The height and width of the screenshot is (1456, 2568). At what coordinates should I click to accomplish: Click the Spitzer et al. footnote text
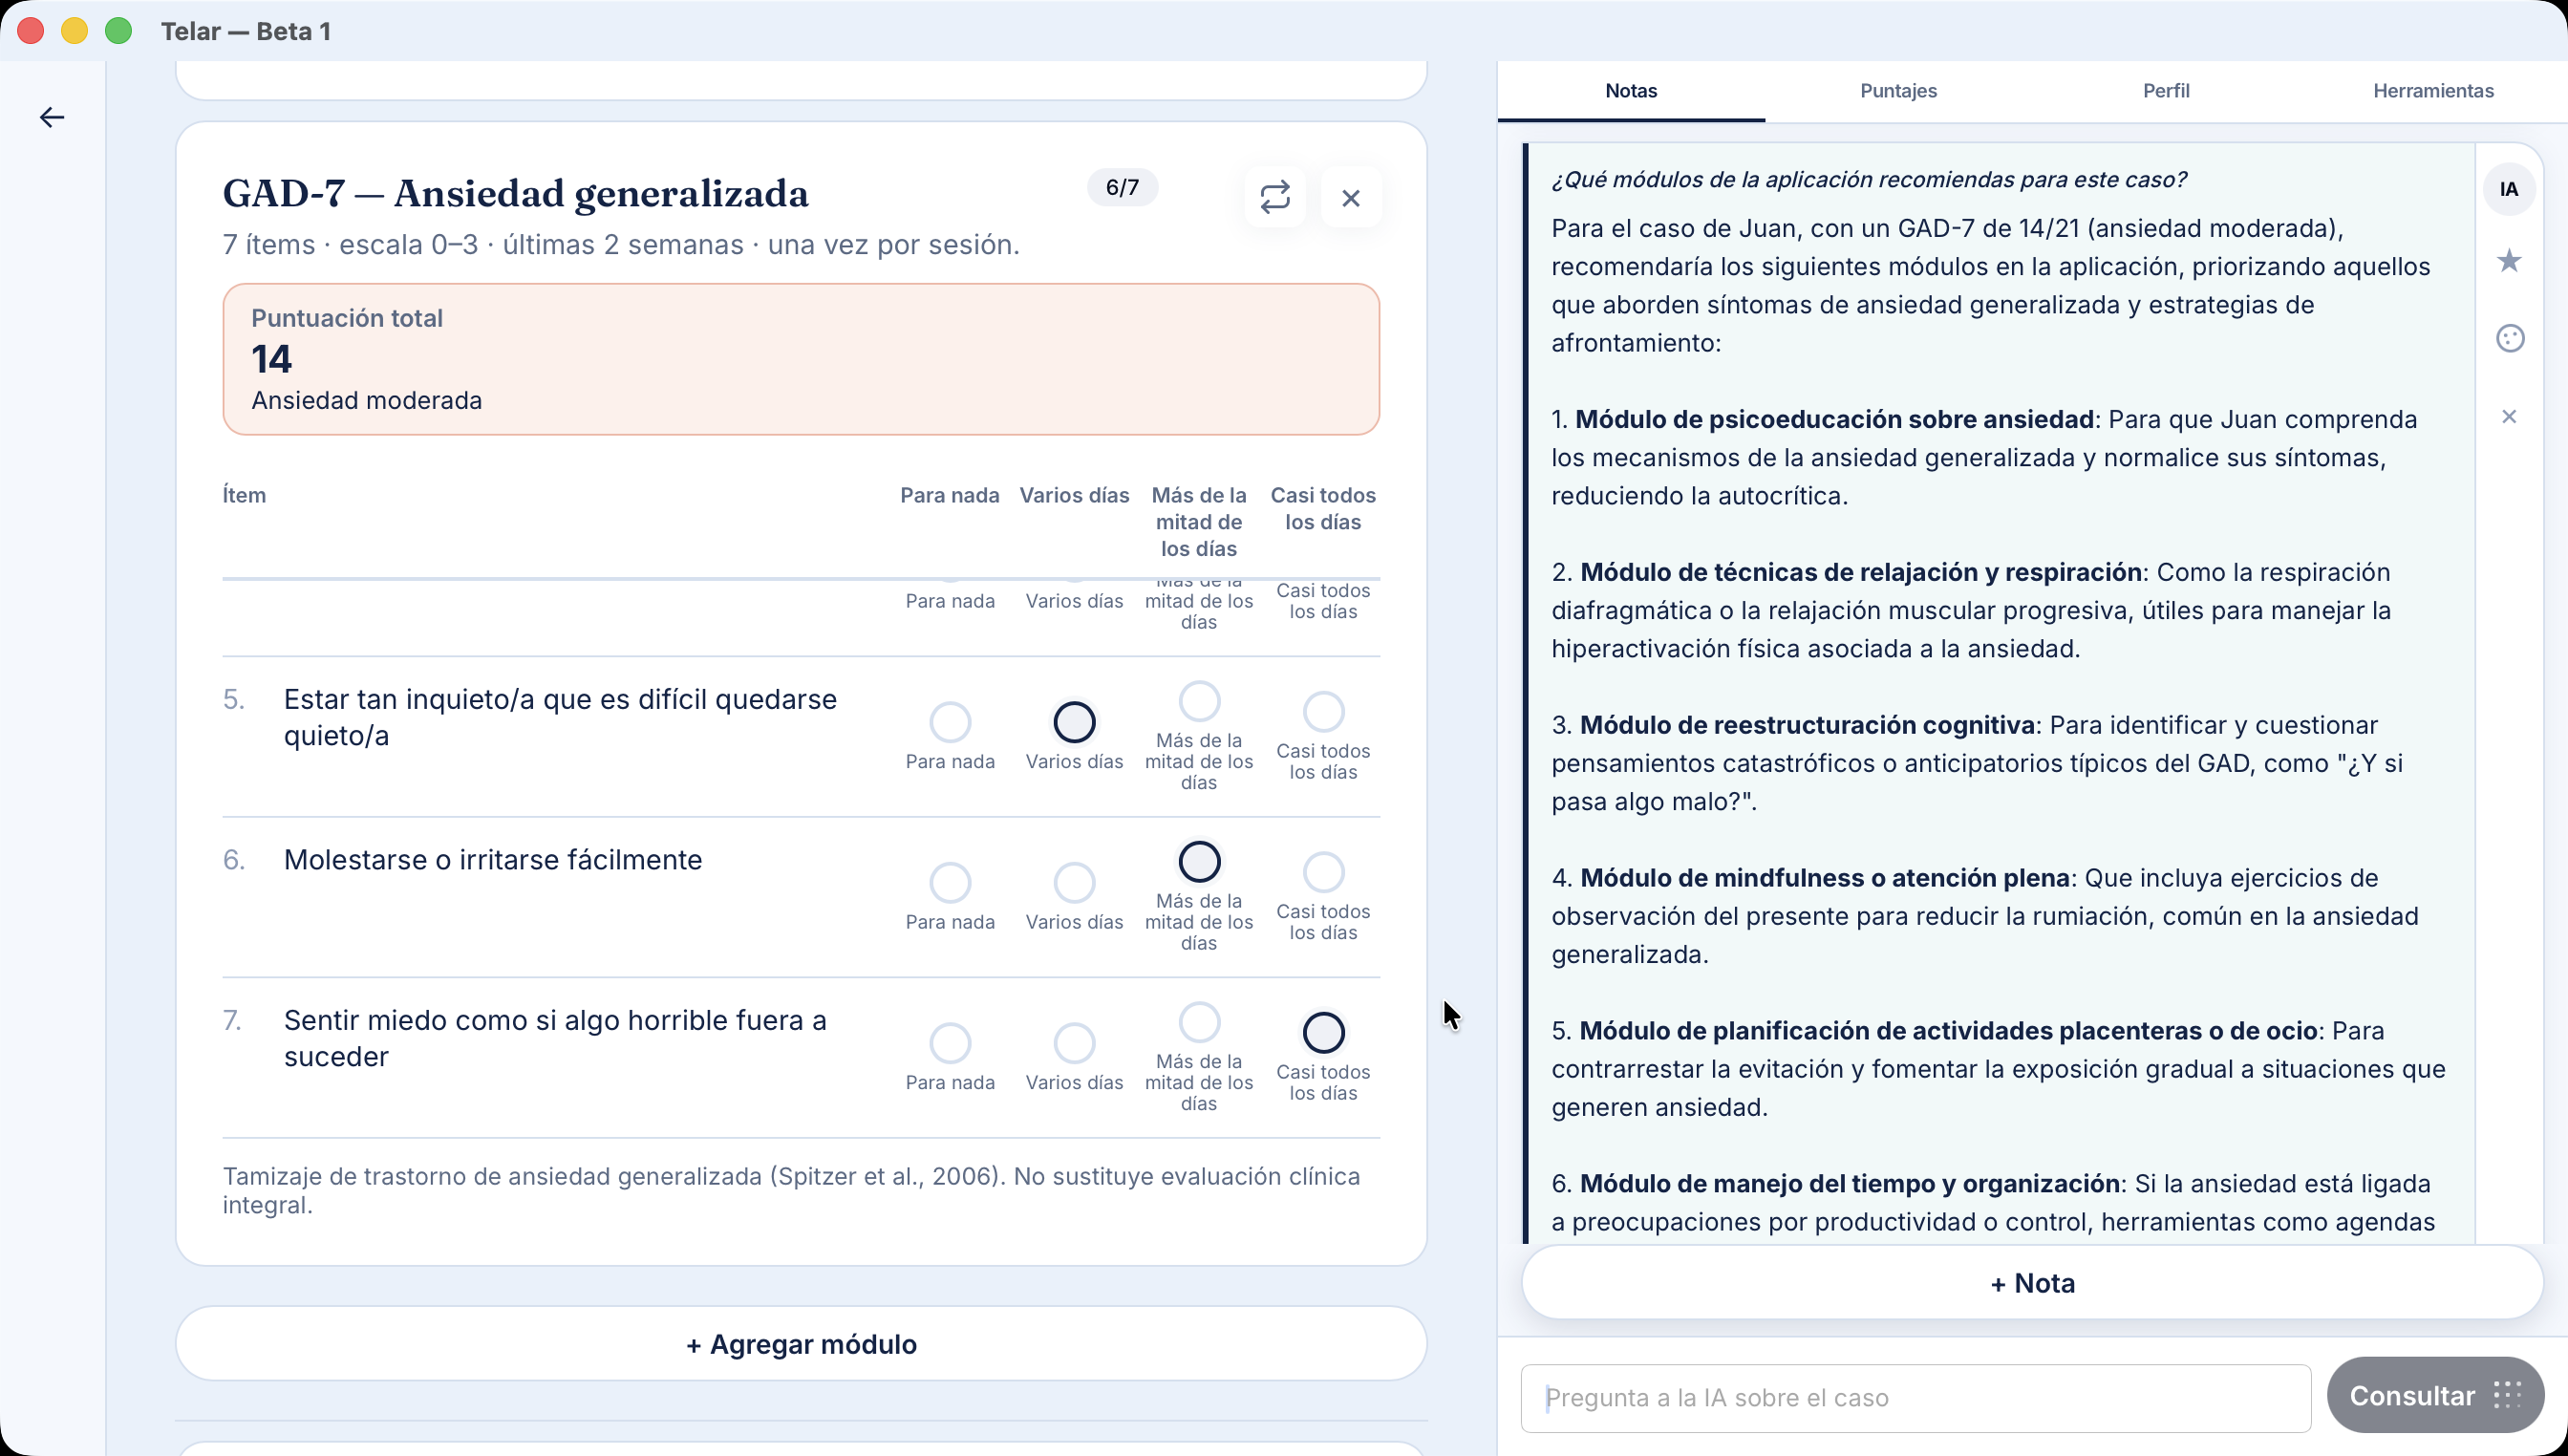[791, 1190]
